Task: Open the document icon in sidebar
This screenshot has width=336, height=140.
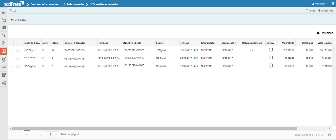Action: point(3,44)
